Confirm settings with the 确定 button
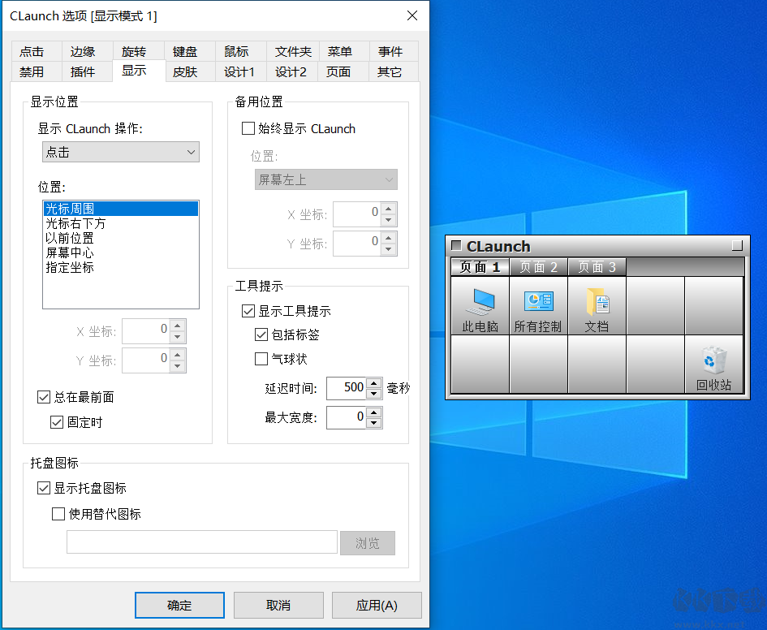Image resolution: width=767 pixels, height=630 pixels. click(179, 605)
